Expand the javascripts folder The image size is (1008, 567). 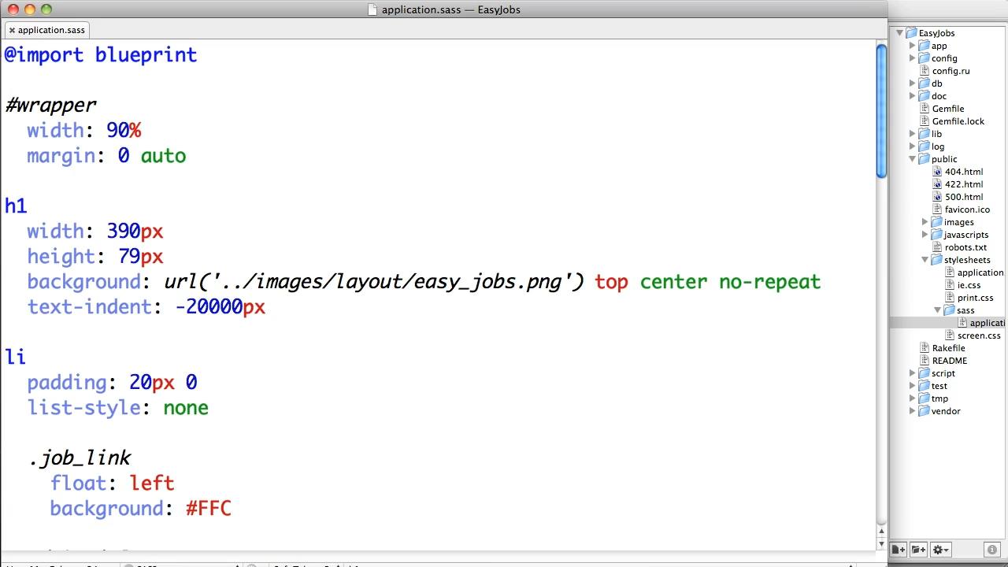925,235
